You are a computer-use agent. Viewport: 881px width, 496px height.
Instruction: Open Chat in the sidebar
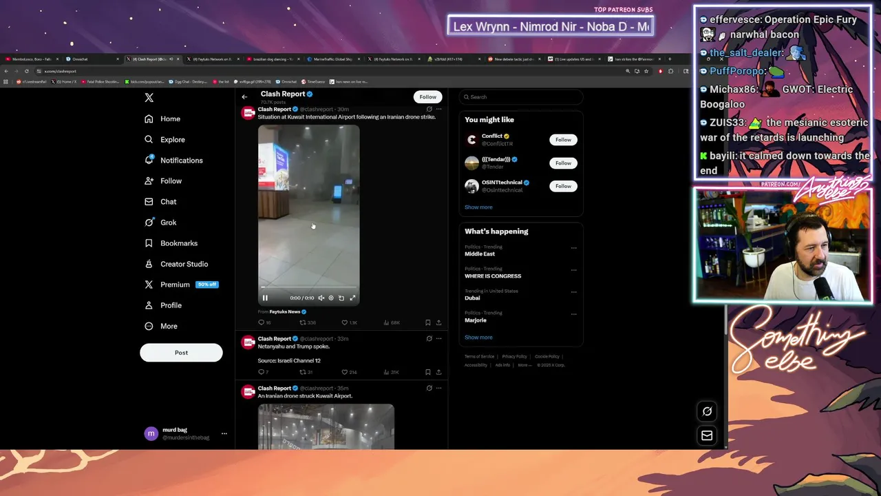(x=160, y=201)
